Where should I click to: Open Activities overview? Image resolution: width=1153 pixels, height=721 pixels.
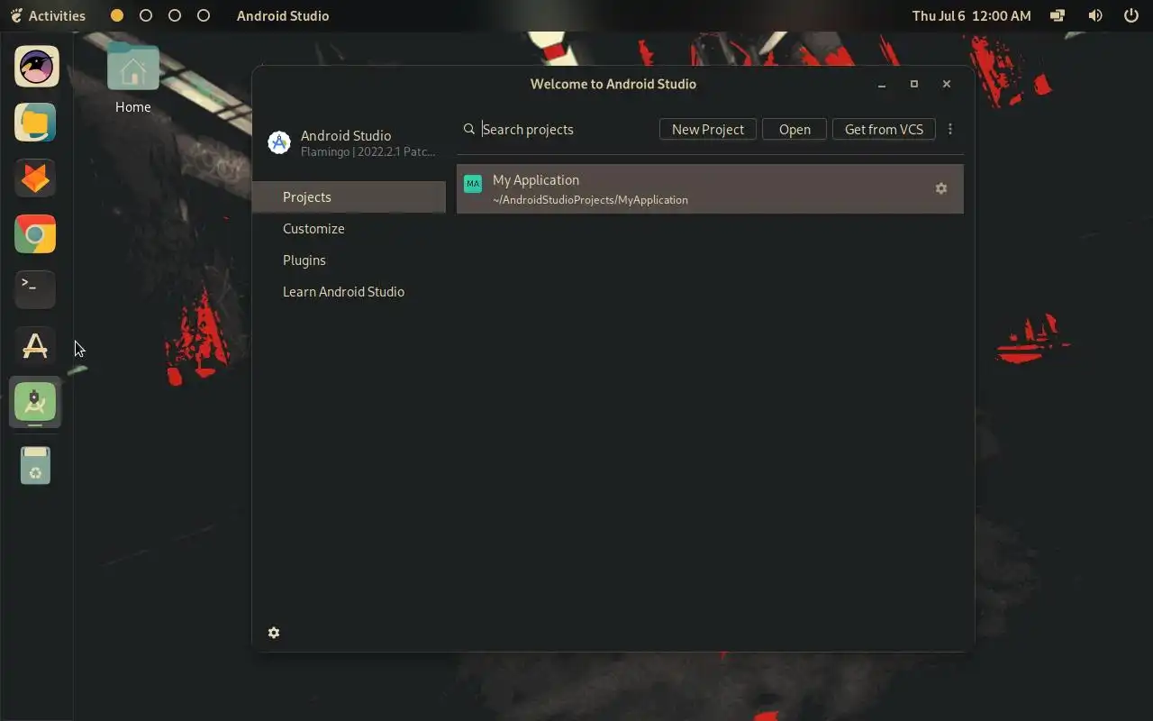[48, 15]
